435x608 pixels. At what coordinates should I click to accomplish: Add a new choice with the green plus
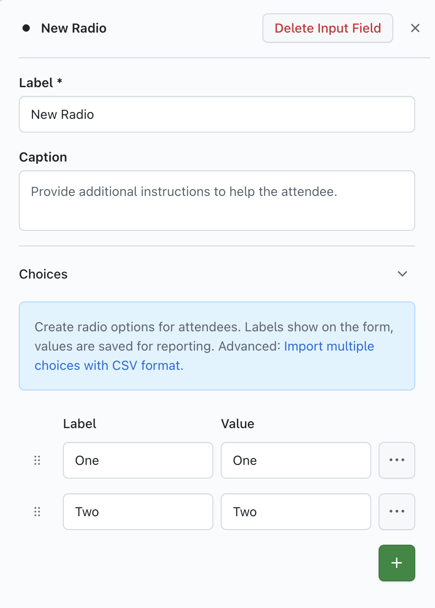396,563
